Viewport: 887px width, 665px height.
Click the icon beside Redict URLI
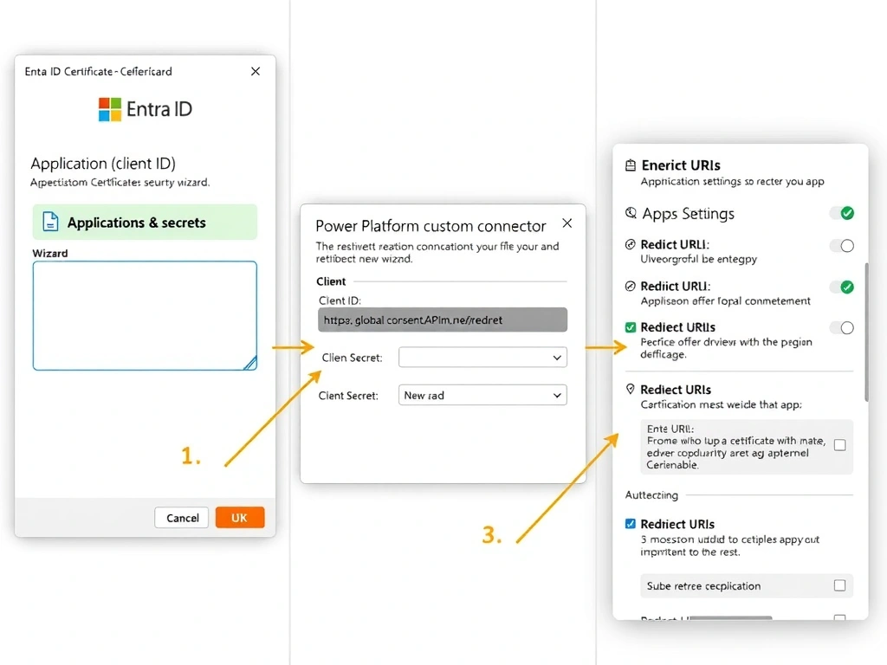[631, 244]
